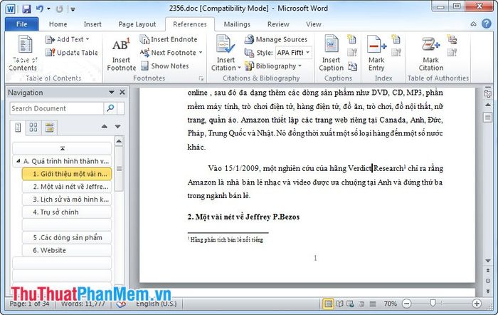This screenshot has width=498, height=315.
Task: Click the Save icon in quick access toolbar
Action: (26, 9)
